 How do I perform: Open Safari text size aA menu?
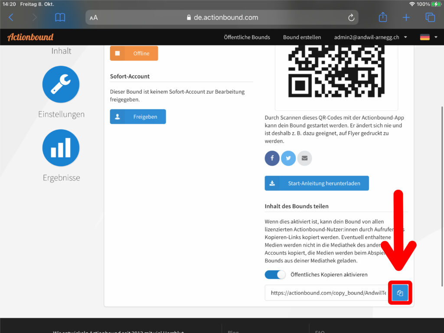(x=94, y=18)
